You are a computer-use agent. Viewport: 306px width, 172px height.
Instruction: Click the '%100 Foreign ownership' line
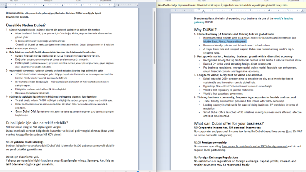click(x=210, y=143)
